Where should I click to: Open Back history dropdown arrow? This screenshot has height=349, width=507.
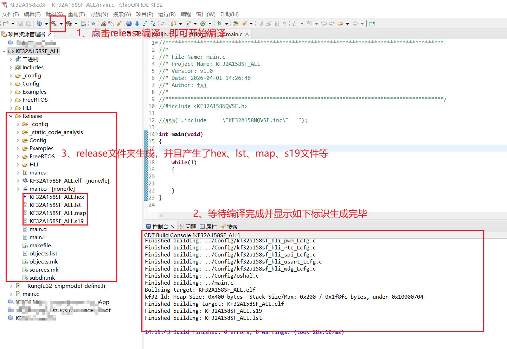(347, 24)
